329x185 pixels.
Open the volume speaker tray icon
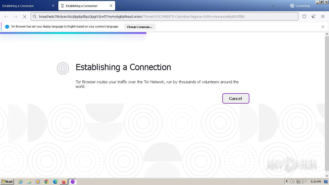pos(292,182)
